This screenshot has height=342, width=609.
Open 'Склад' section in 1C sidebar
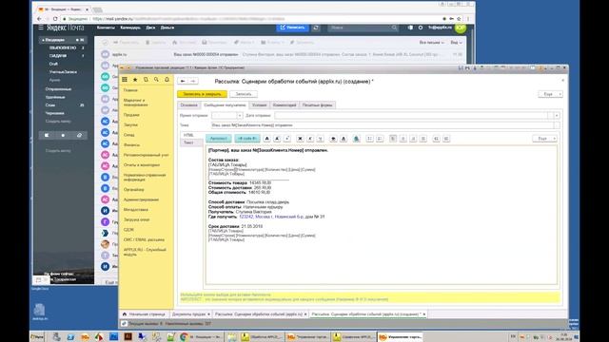pos(129,135)
